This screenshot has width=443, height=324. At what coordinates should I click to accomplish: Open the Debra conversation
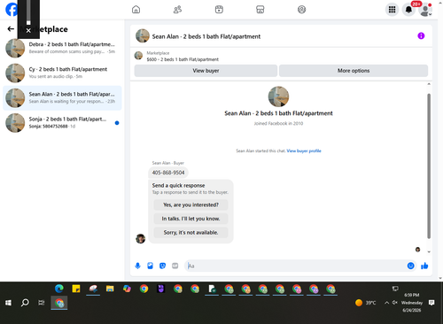point(62,48)
